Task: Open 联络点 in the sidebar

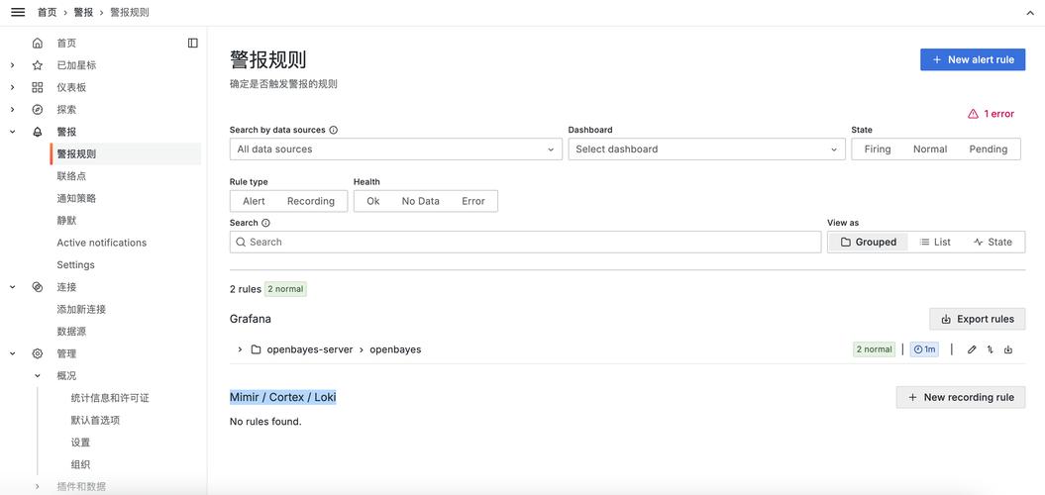Action: [x=71, y=176]
